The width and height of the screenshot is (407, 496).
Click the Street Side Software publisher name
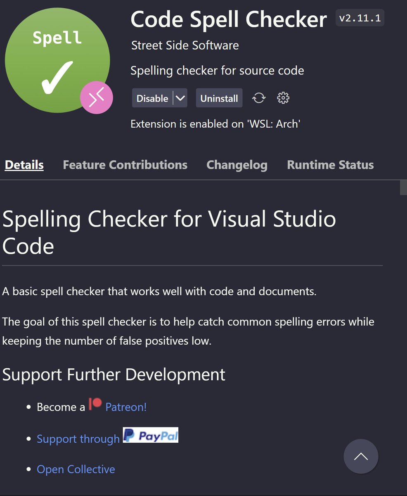pyautogui.click(x=185, y=45)
